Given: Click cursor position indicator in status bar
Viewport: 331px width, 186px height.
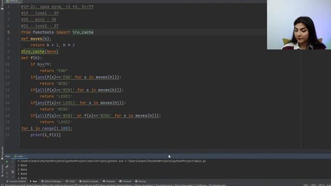Looking at the screenshot, I should pyautogui.click(x=306, y=185).
